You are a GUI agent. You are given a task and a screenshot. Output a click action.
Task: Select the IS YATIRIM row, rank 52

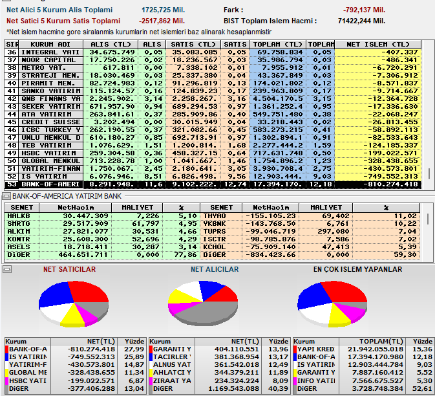point(213,177)
